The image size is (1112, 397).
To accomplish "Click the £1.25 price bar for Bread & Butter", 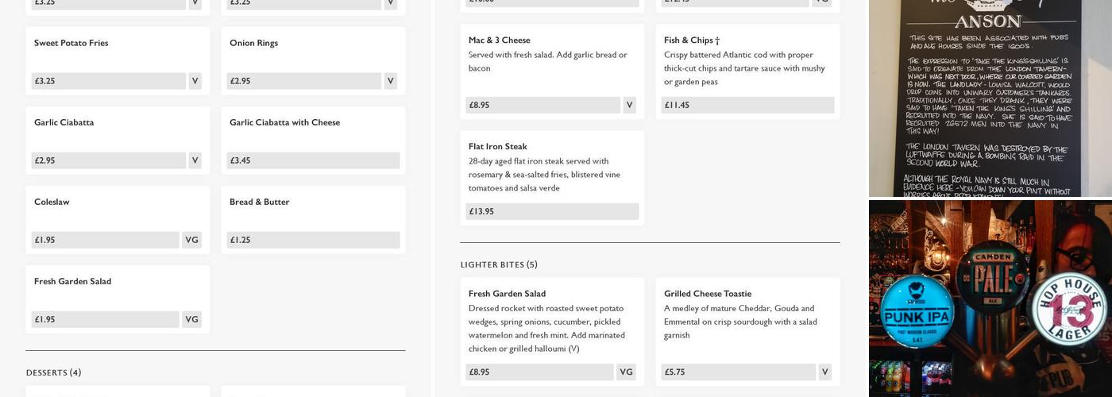I will (x=313, y=240).
